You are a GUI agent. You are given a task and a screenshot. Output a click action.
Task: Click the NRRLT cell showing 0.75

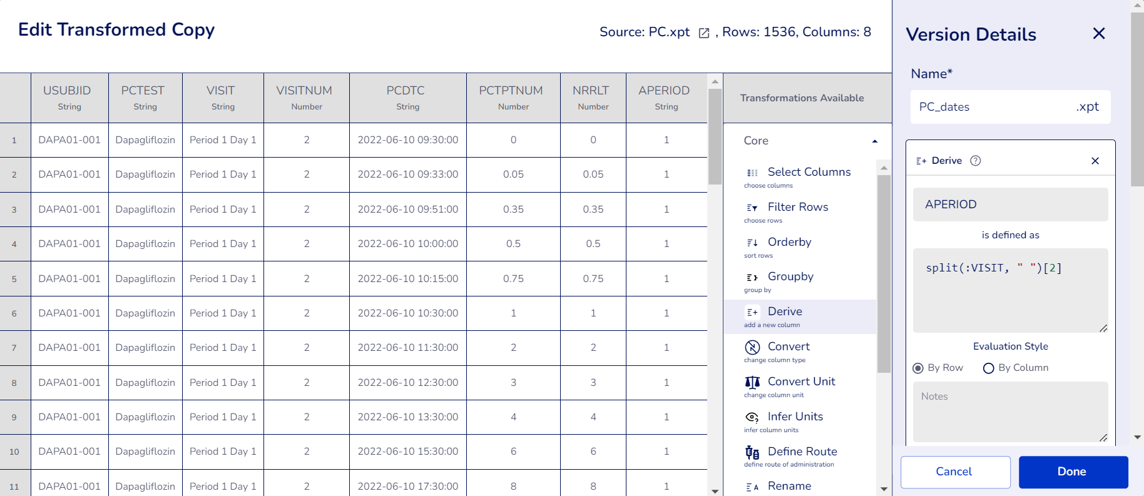point(593,279)
